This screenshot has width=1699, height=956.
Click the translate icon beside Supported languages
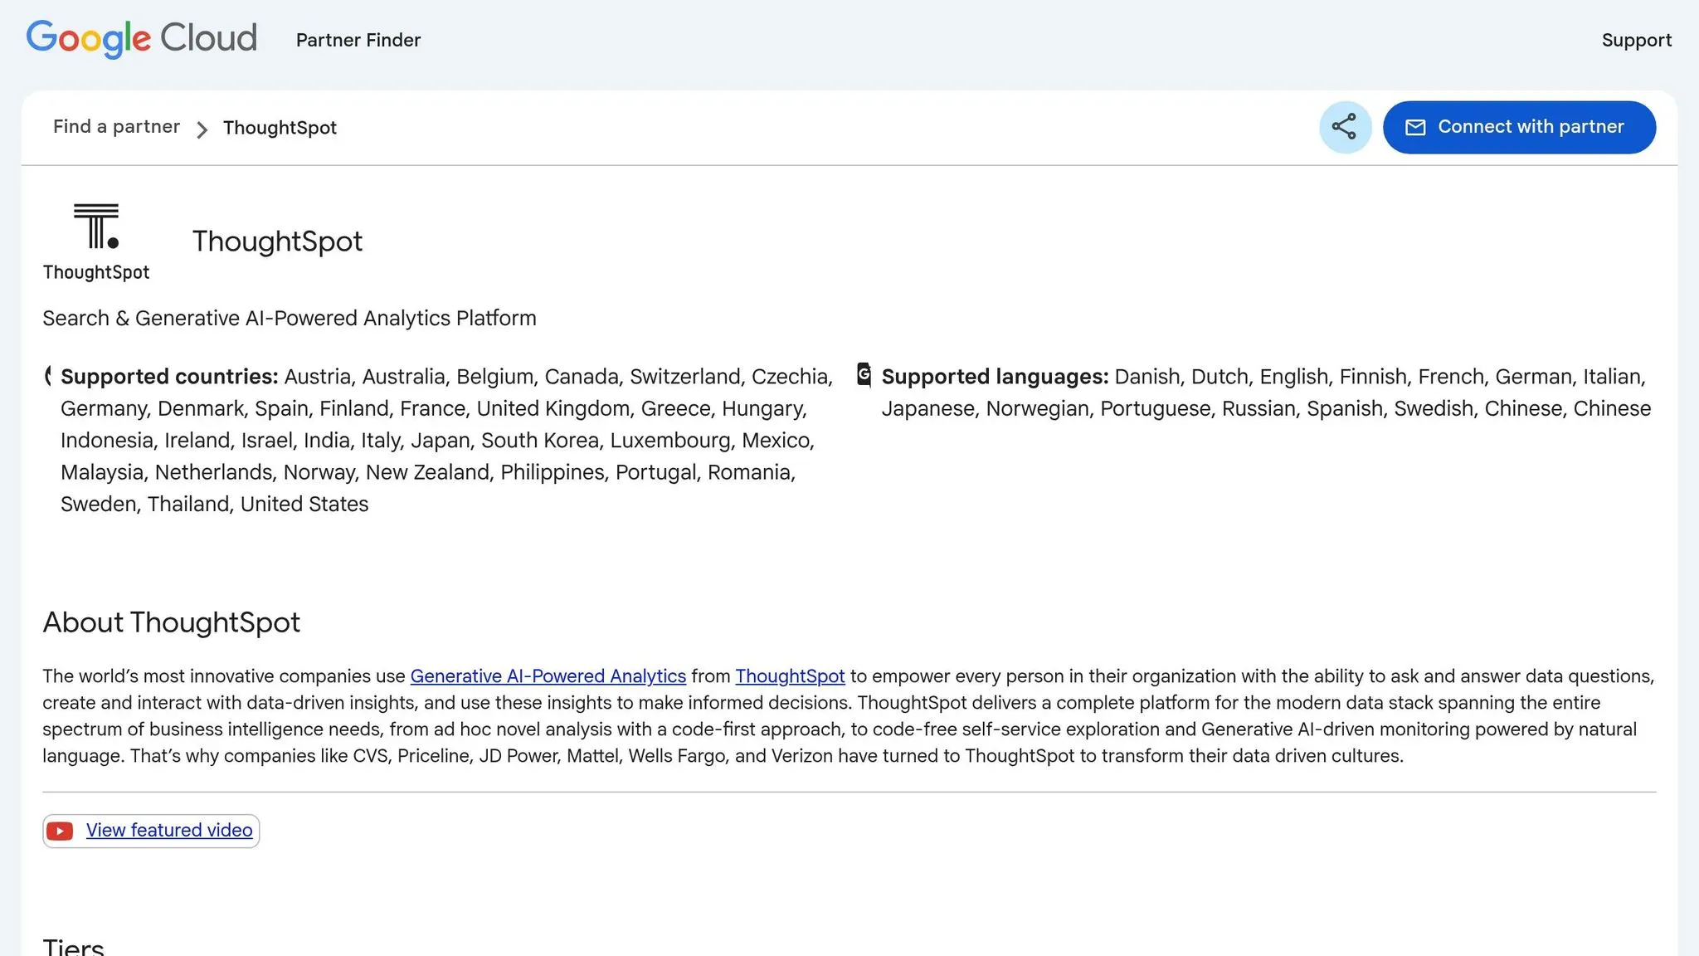(864, 375)
